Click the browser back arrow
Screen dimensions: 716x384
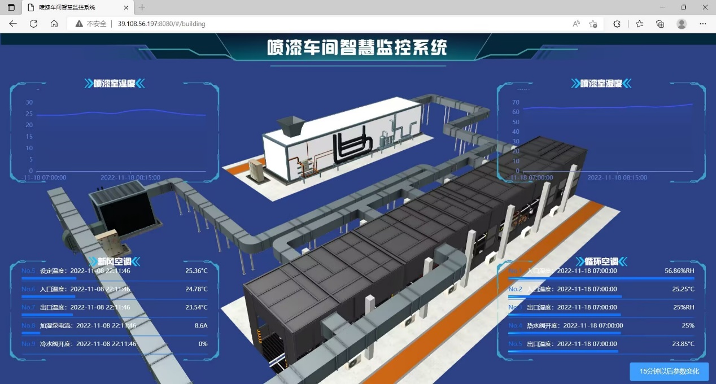tap(13, 24)
